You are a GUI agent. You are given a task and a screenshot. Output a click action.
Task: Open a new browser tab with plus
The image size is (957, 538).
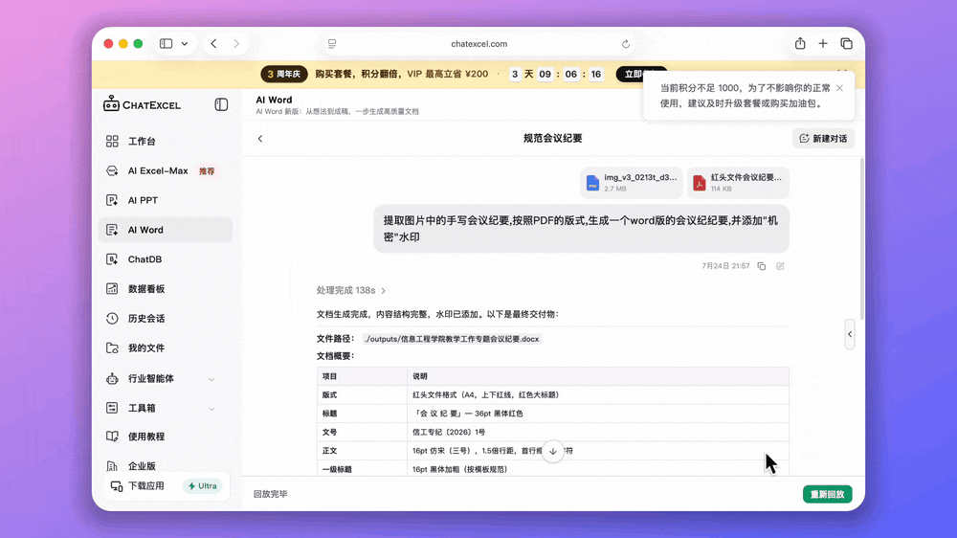pyautogui.click(x=823, y=43)
